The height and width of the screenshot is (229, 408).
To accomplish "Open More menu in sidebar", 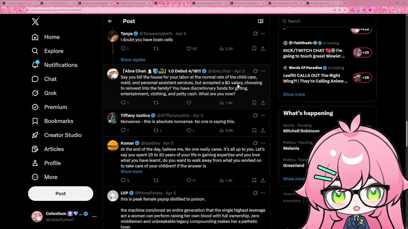I will click(45, 177).
